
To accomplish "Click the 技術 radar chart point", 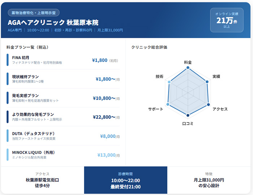I will pyautogui.click(x=169, y=82).
